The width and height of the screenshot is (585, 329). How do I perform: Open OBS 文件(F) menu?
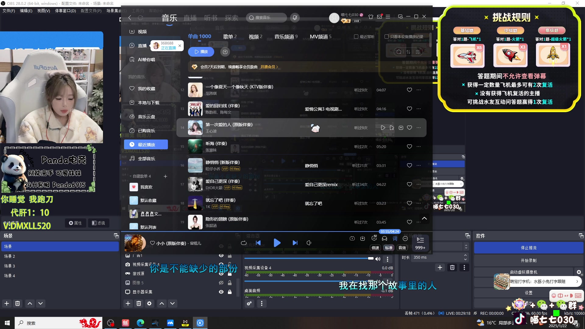pyautogui.click(x=9, y=11)
